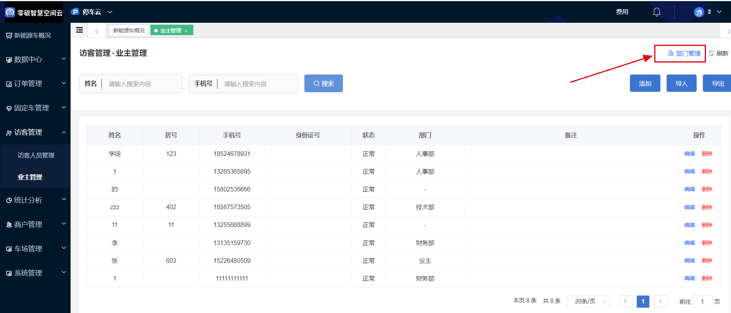Edit the row for 张
Viewport: 731px width, 313px height.
pos(689,261)
